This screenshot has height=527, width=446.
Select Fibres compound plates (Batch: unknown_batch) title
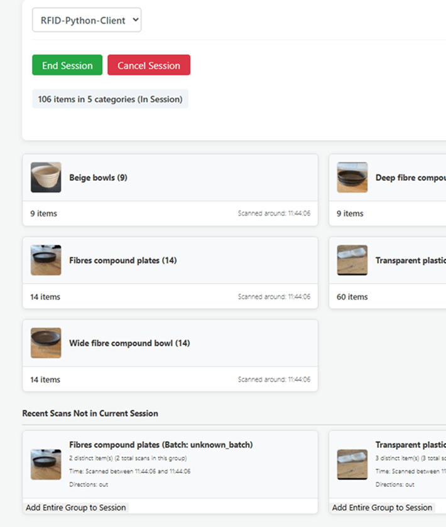[x=161, y=445]
